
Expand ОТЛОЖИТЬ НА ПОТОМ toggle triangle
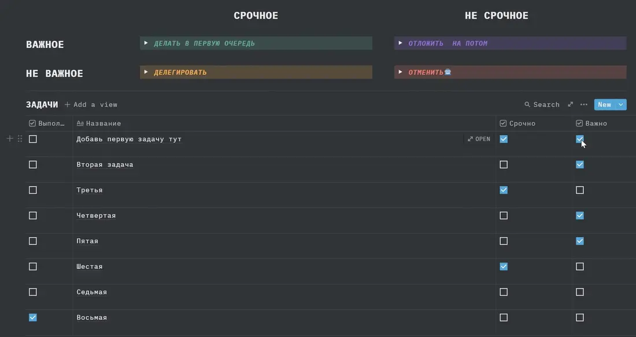[x=400, y=43]
